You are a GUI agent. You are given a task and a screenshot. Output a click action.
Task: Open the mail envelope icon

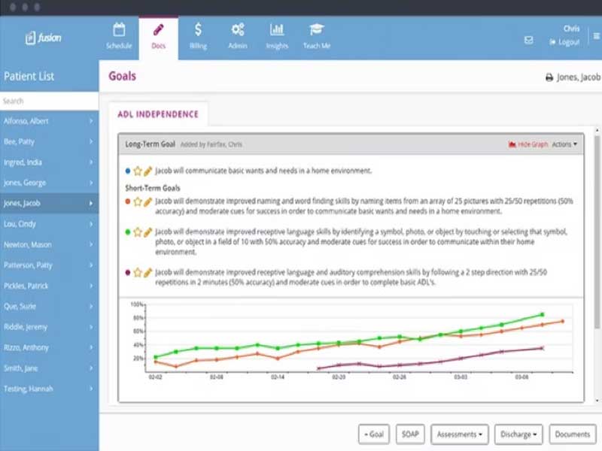point(529,40)
